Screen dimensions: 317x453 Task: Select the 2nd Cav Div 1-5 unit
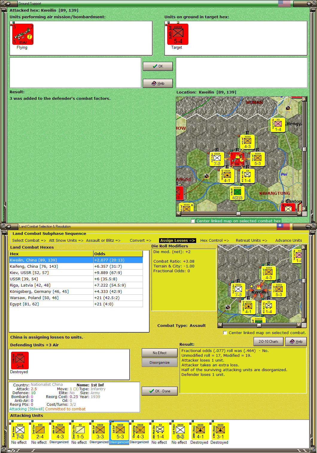point(80,431)
